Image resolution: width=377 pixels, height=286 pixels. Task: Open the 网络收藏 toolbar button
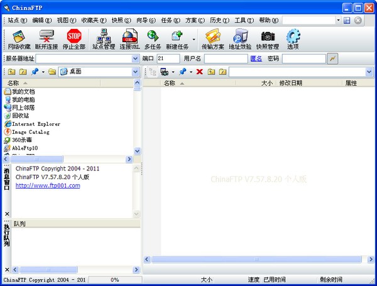pyautogui.click(x=19, y=40)
